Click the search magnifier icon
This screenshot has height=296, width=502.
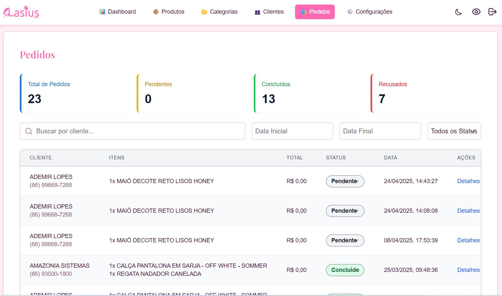tap(29, 131)
